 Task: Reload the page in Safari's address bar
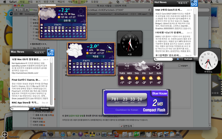click(x=149, y=10)
